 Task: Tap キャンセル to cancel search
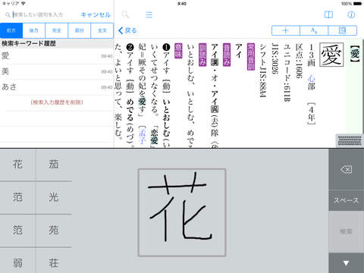tap(96, 15)
